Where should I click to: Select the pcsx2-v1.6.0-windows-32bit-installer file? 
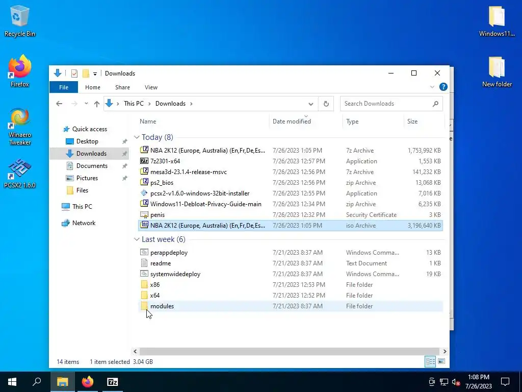point(290,193)
